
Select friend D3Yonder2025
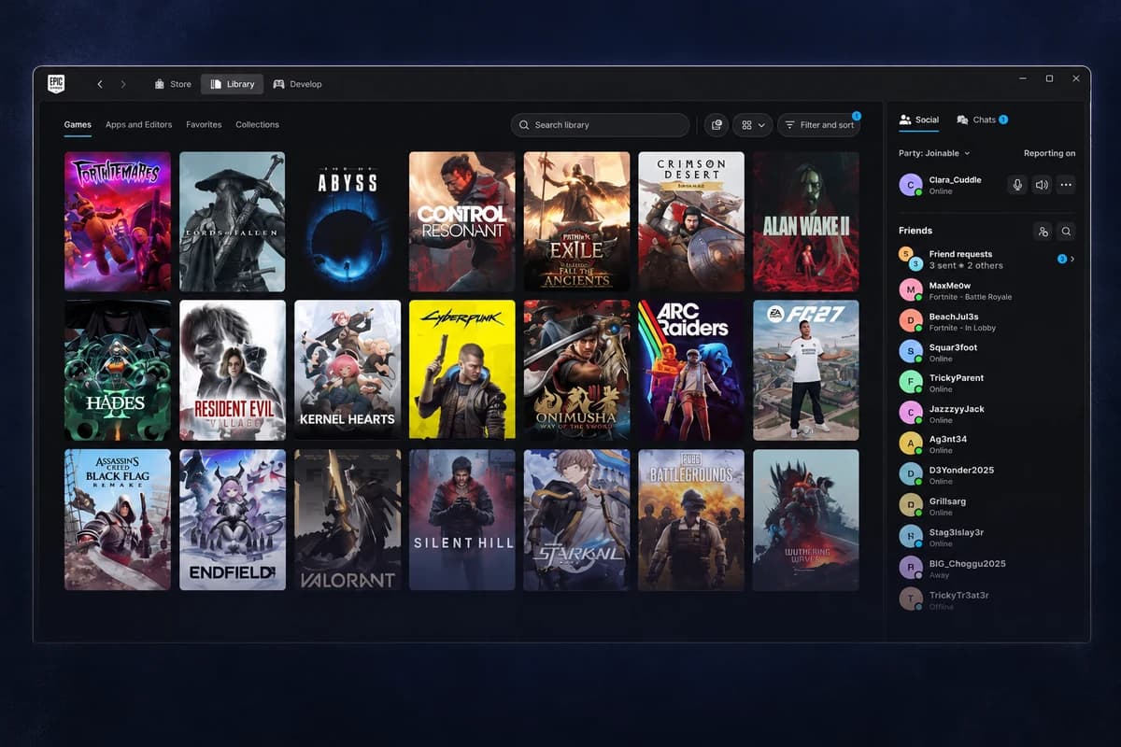[986, 475]
